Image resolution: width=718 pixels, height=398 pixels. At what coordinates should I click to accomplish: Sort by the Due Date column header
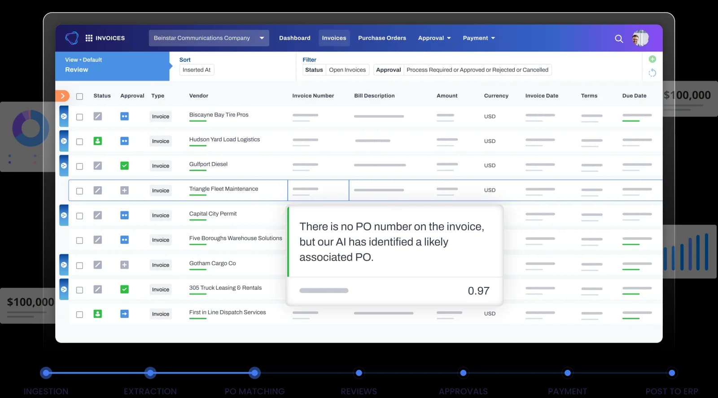(x=634, y=96)
